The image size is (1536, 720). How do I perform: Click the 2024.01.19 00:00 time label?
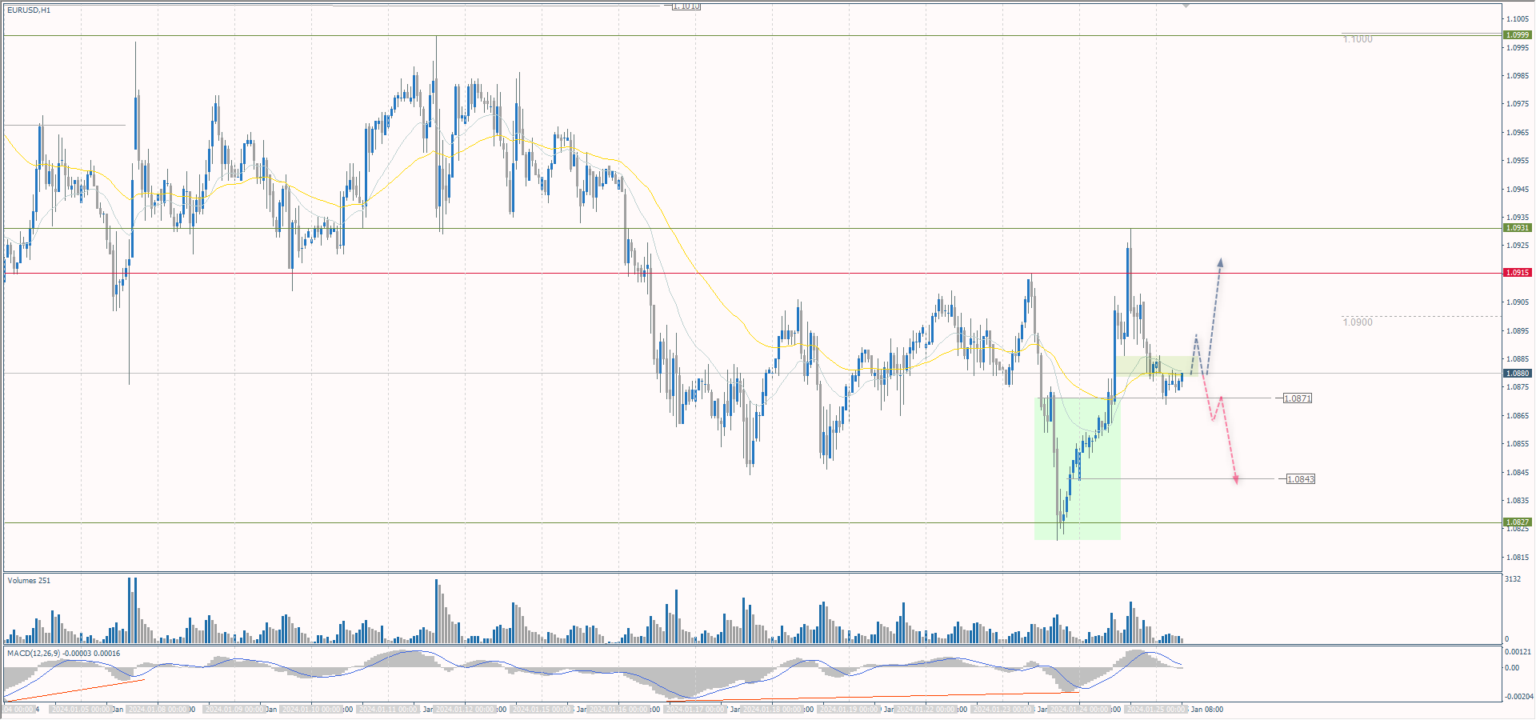coord(849,710)
